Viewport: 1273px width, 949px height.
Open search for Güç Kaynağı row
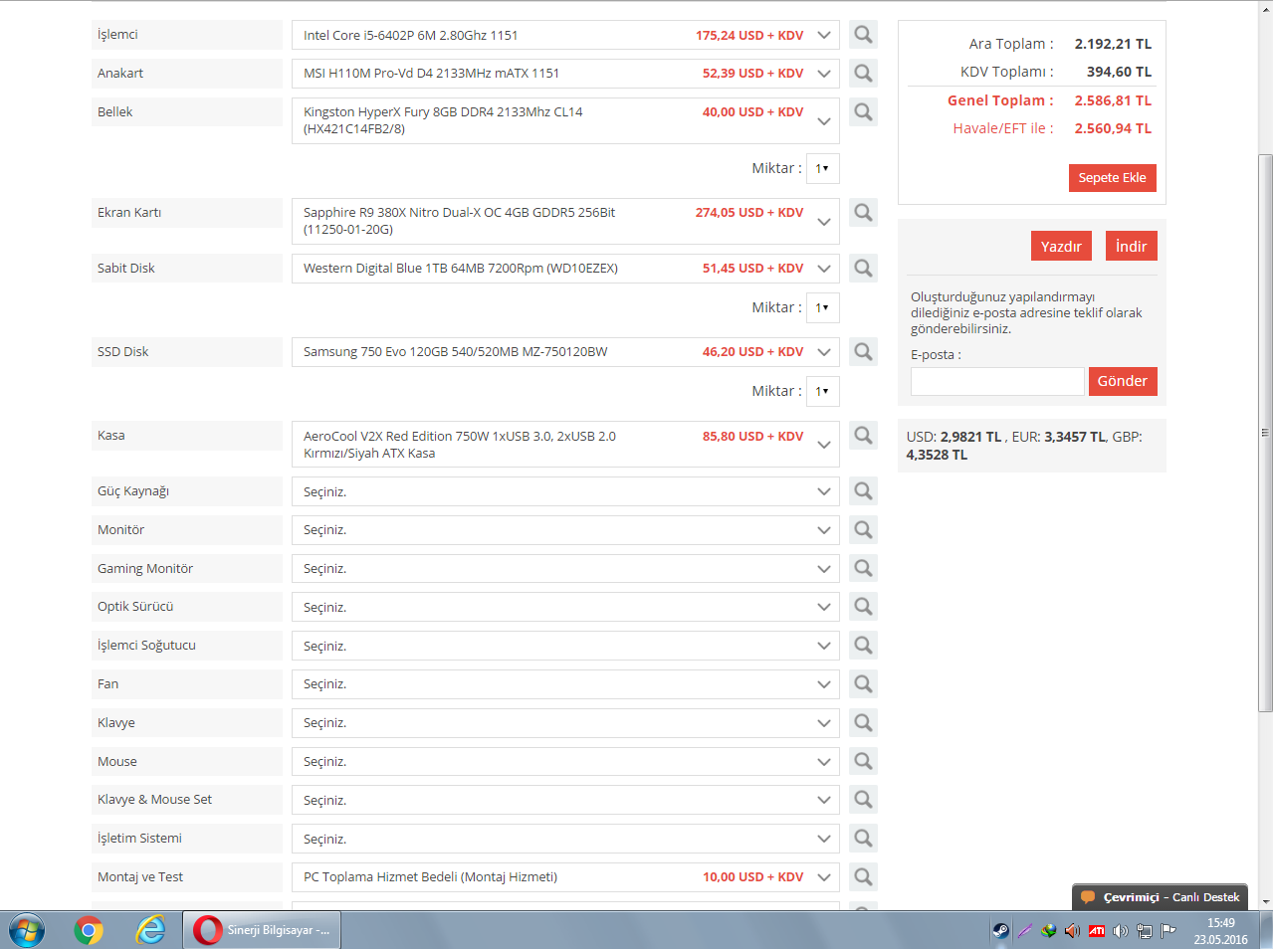click(863, 491)
